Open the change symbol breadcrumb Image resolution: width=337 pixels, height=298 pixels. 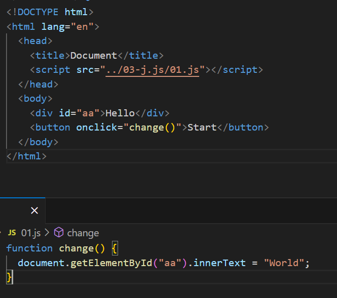83,233
